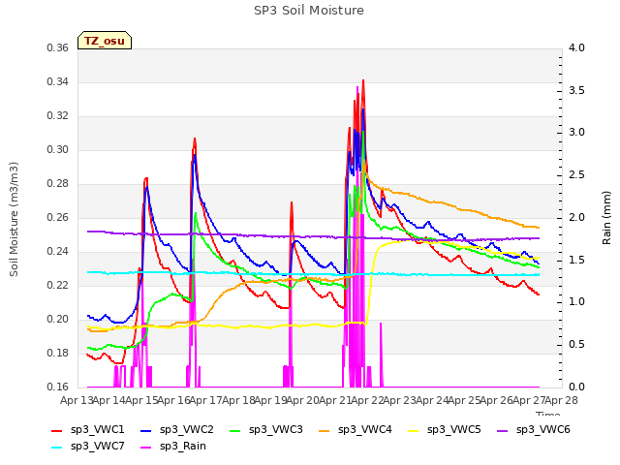
Task: Select the sp3_VWC3 legend entry
Action: click(x=266, y=430)
